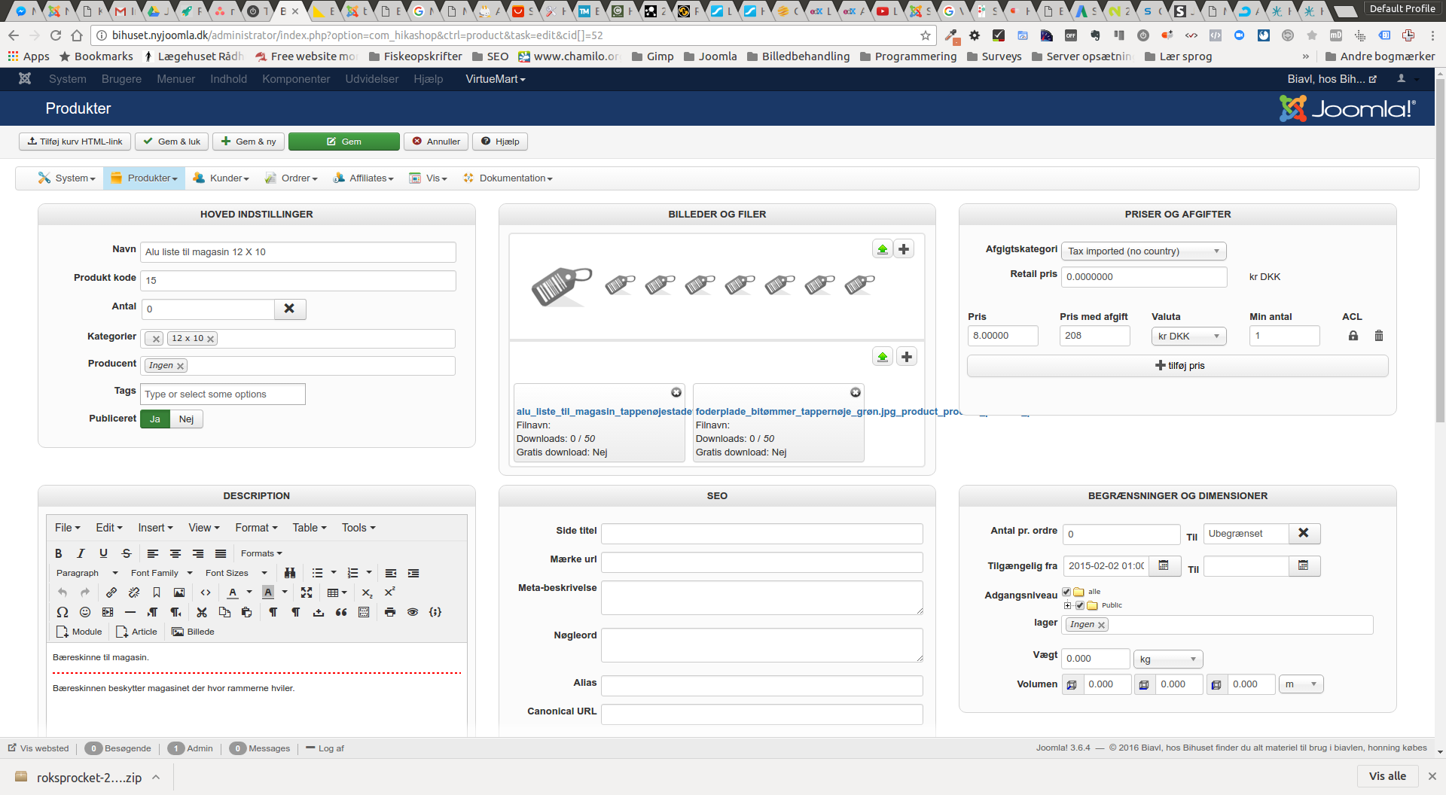Open the Produkter menu in HikaShop bar

point(145,178)
